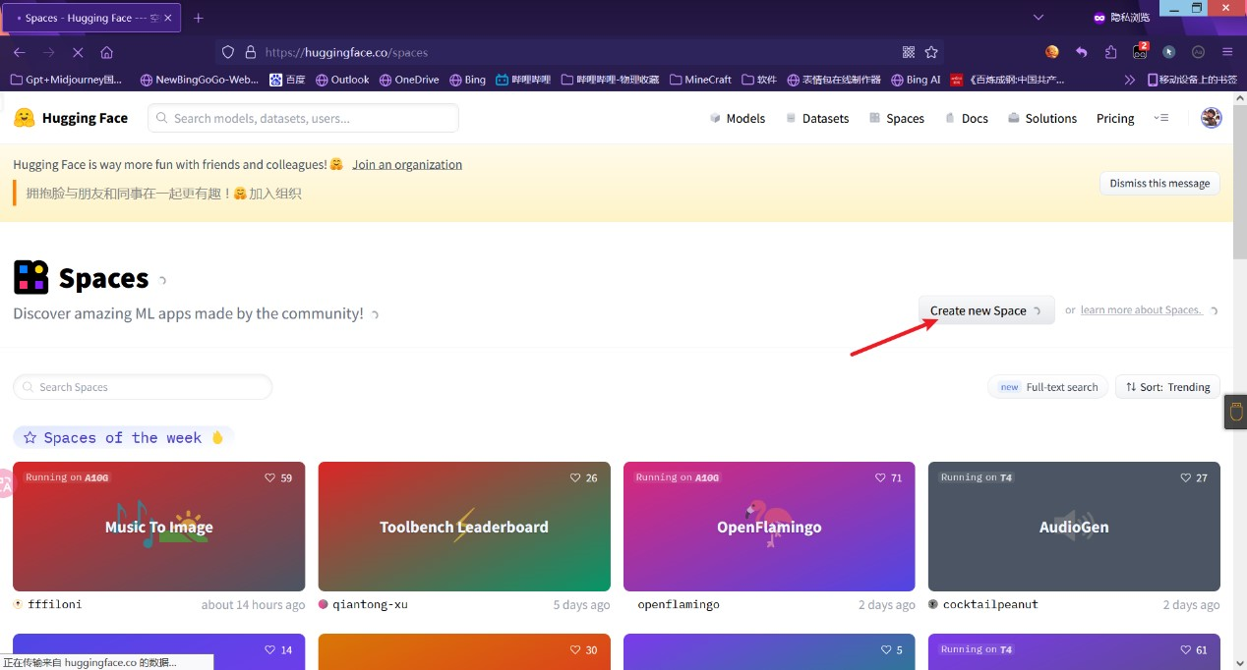Open the Gpt+Midjourney bookmarks folder

pos(67,80)
